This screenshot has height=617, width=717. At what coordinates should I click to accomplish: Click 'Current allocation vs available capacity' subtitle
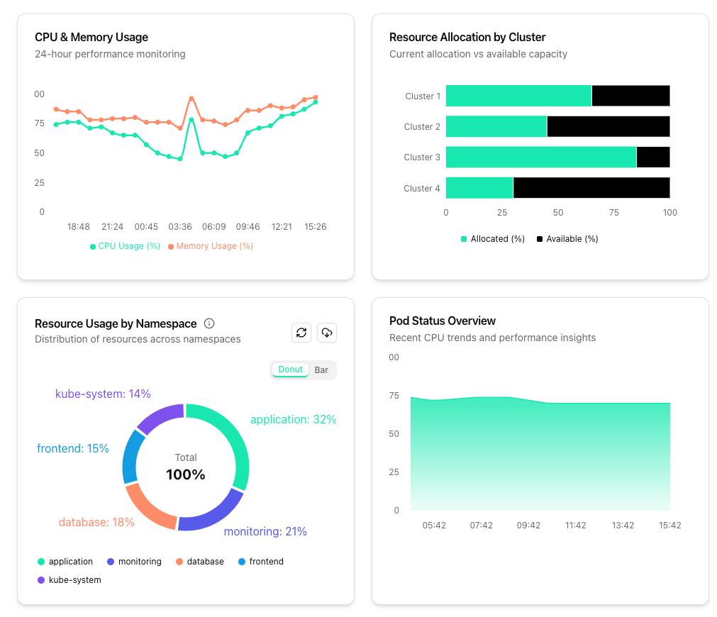[478, 54]
